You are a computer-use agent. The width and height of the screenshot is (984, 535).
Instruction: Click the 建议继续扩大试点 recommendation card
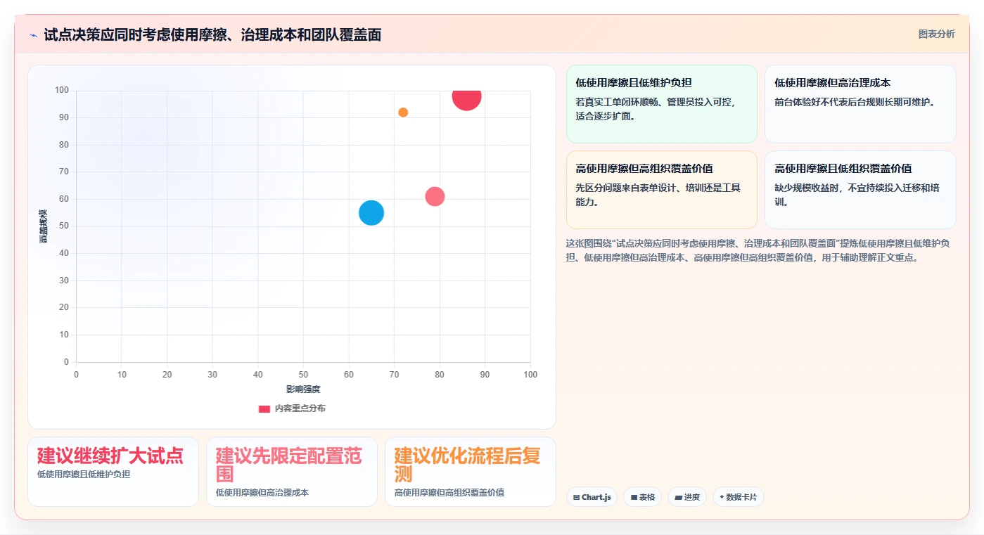point(113,472)
